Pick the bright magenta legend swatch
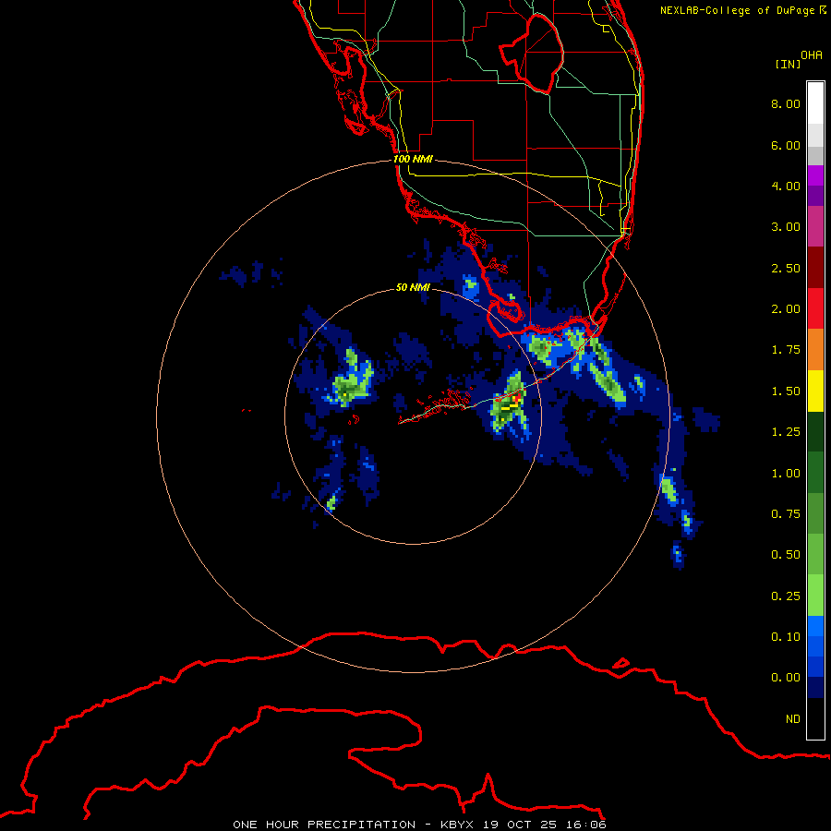The height and width of the screenshot is (831, 831). tap(815, 175)
